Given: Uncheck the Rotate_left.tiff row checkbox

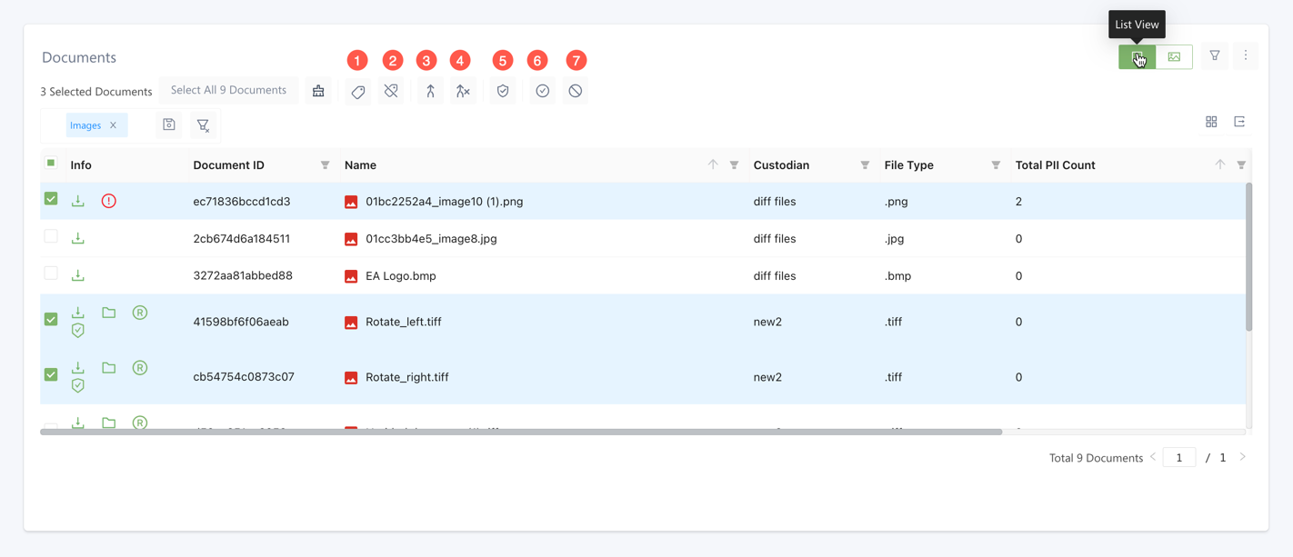Looking at the screenshot, I should coord(51,320).
